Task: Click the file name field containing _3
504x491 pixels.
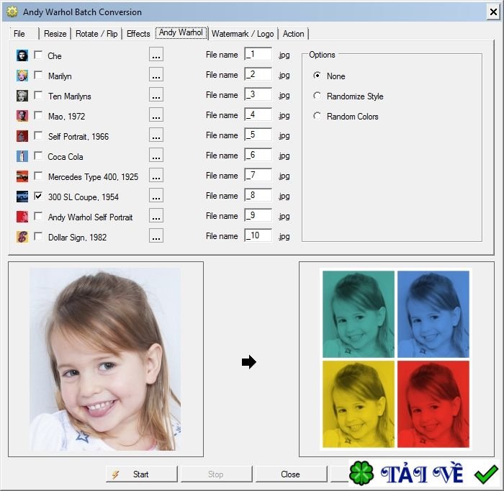Action: [x=258, y=94]
